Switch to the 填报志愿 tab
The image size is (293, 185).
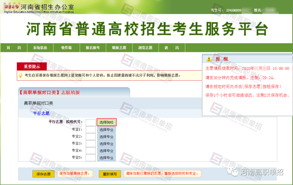[119, 47]
